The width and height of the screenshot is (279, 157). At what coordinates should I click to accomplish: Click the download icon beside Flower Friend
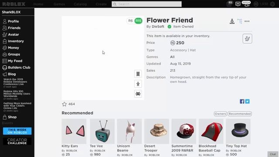[x=232, y=21]
